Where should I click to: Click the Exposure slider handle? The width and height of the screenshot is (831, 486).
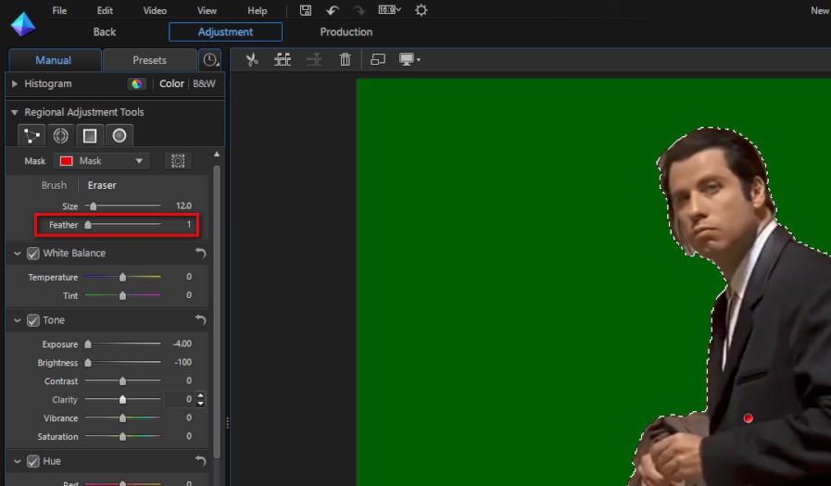coord(88,344)
